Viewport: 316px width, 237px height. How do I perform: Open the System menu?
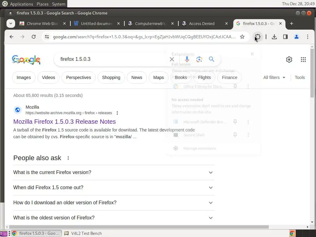pos(58,4)
